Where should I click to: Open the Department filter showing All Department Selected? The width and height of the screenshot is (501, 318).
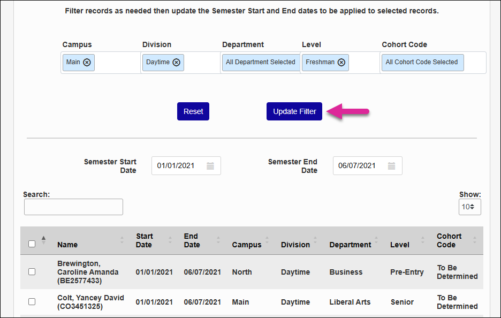click(x=261, y=63)
